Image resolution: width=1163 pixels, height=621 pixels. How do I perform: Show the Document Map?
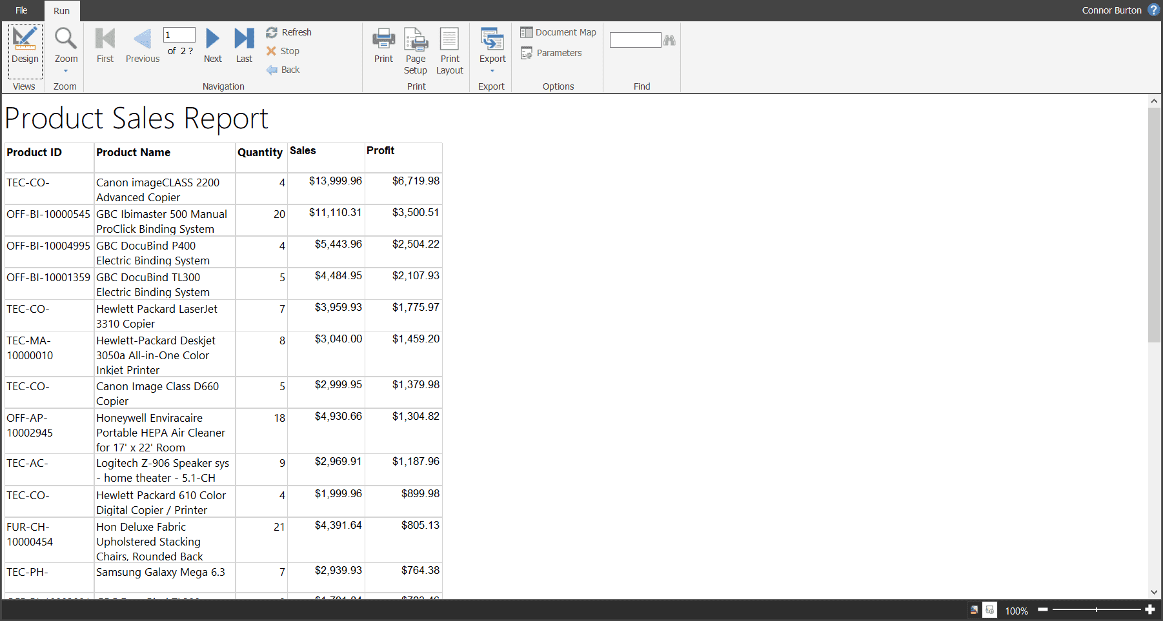pos(558,32)
